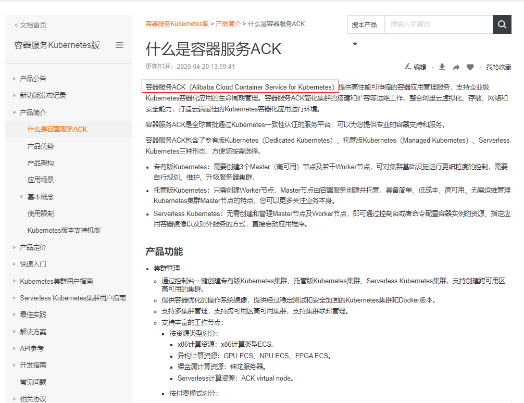Click the share arrow icon
The image size is (524, 403).
(456, 67)
